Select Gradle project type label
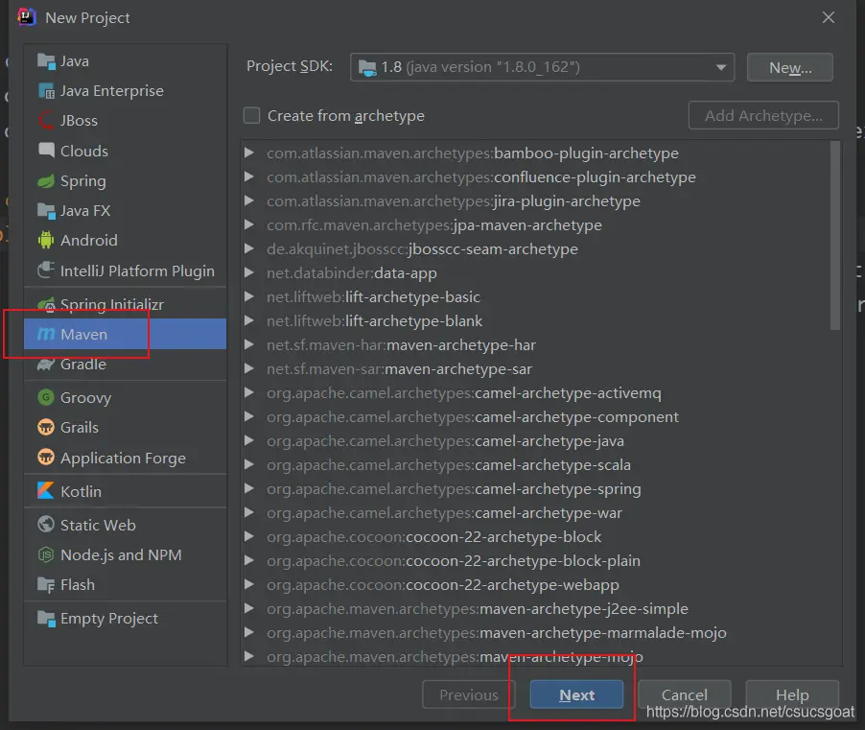Image resolution: width=865 pixels, height=730 pixels. pyautogui.click(x=83, y=365)
